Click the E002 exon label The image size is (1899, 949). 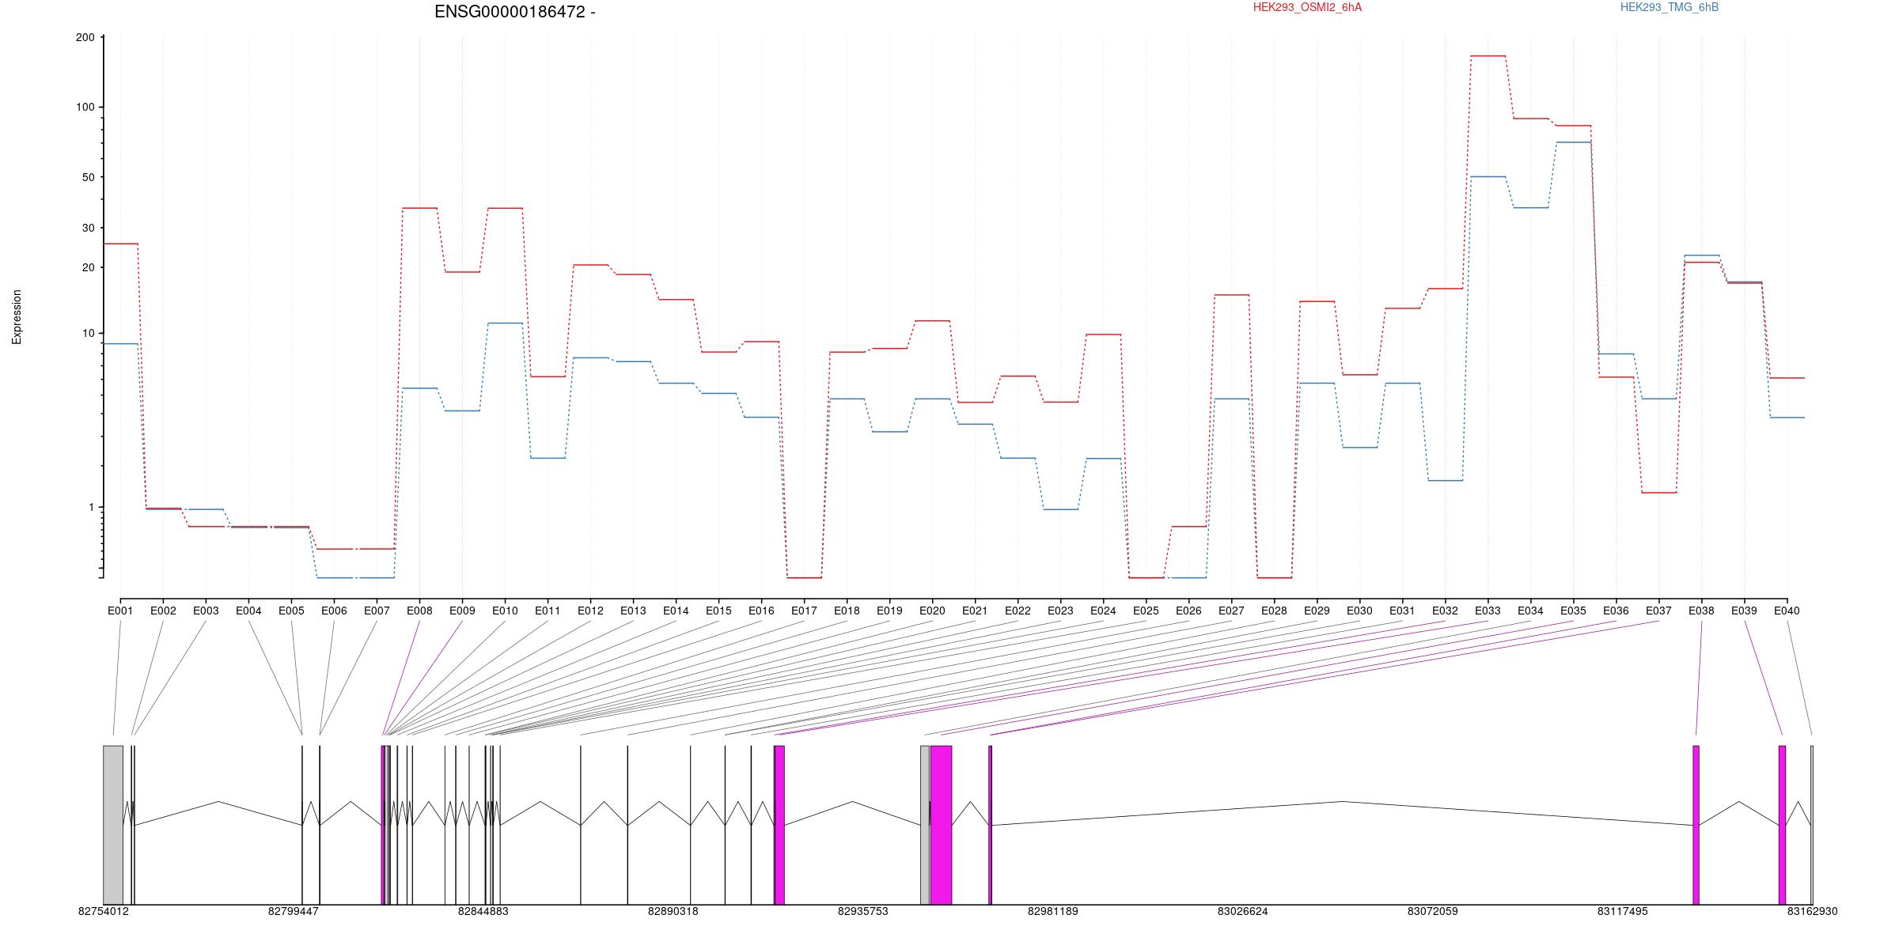163,611
